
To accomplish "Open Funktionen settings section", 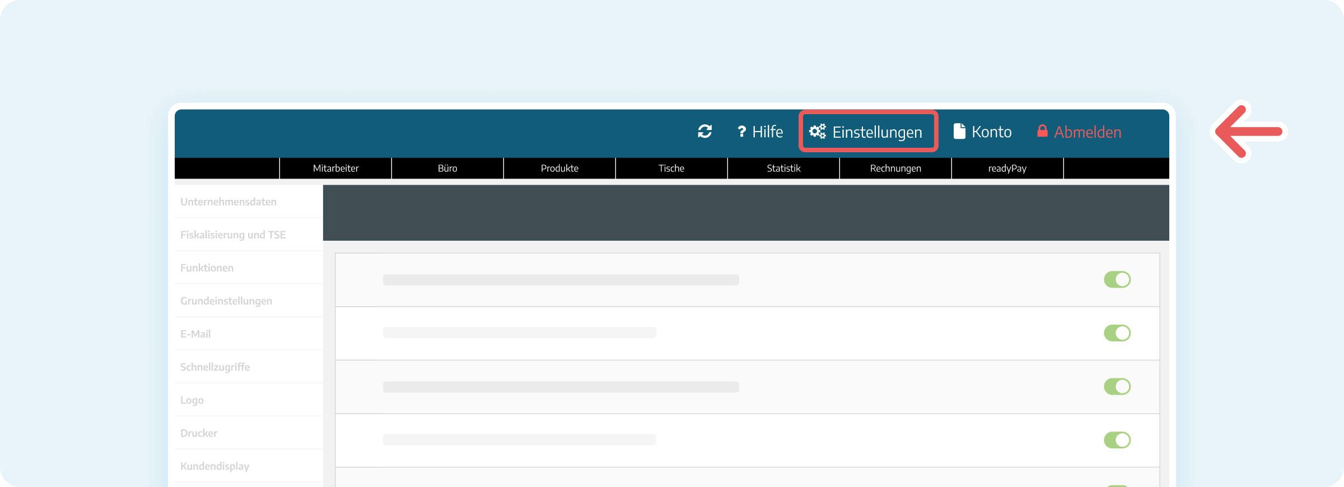I will click(249, 268).
